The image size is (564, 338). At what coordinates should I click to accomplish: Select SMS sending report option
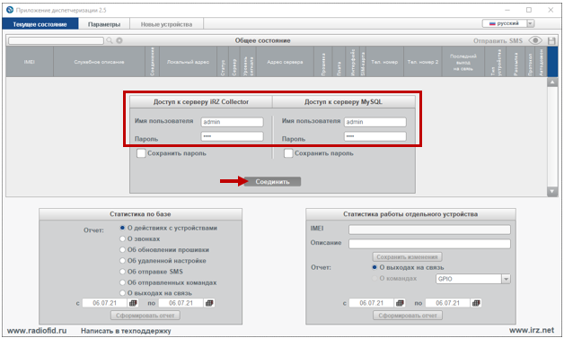122,272
